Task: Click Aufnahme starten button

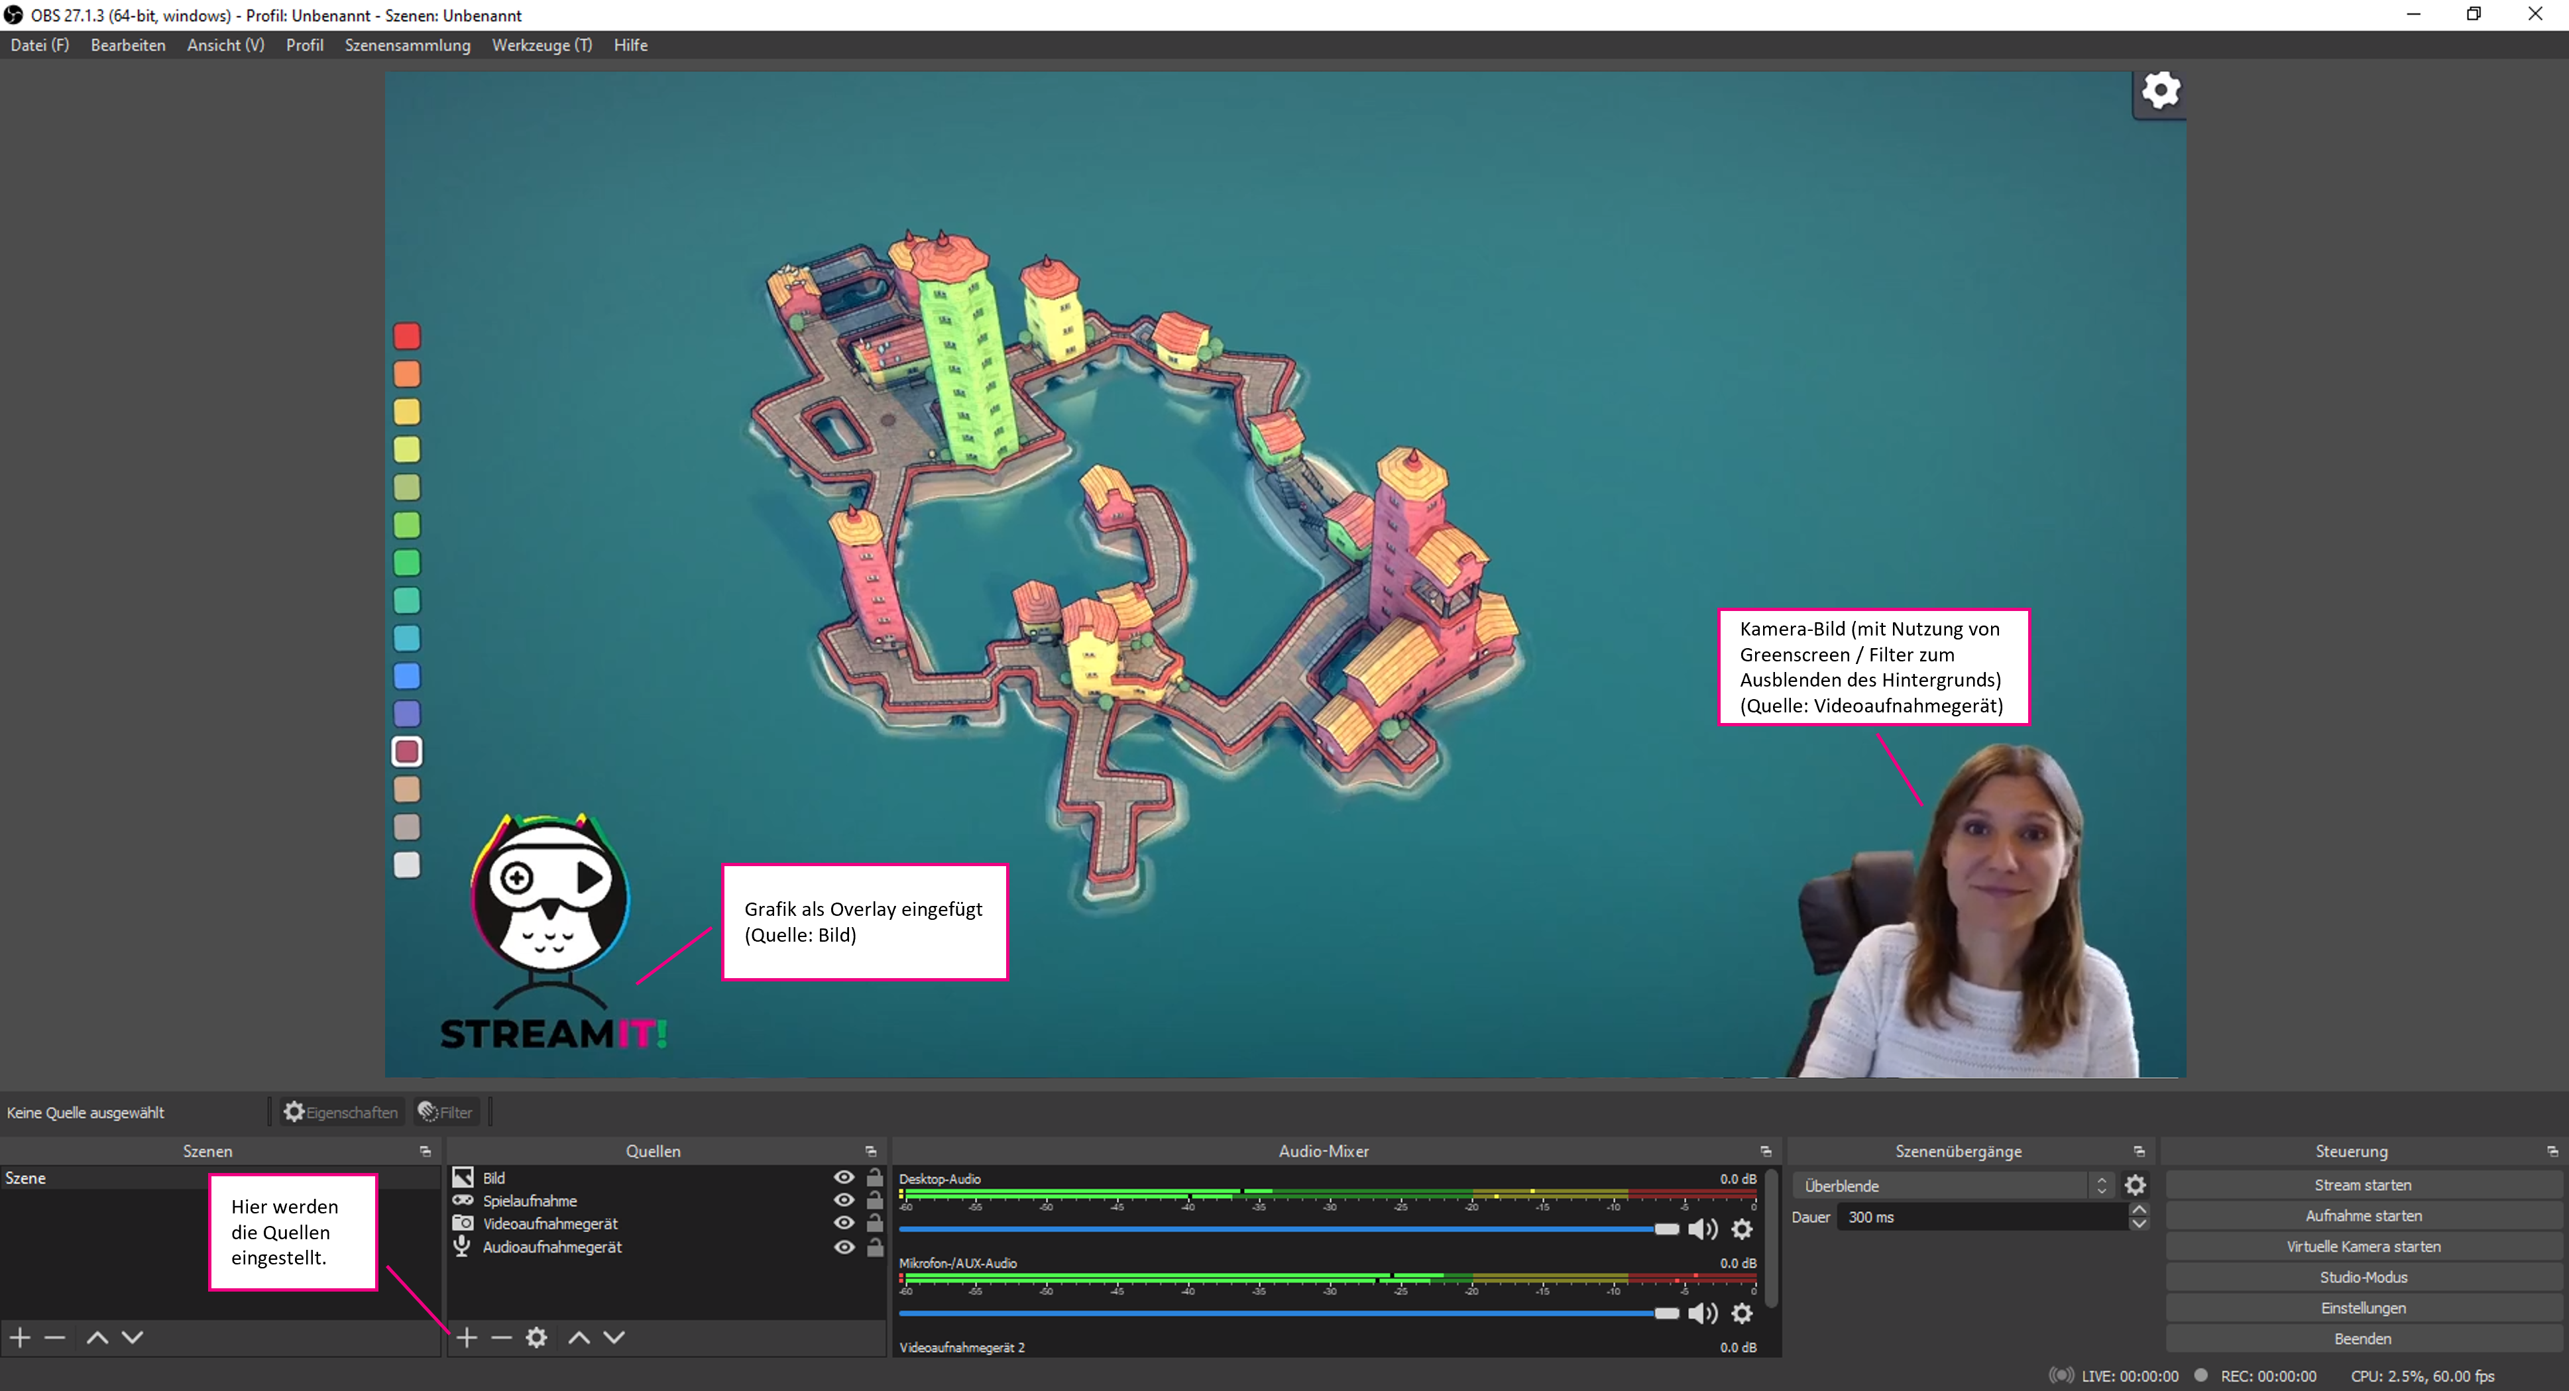Action: [2363, 1215]
